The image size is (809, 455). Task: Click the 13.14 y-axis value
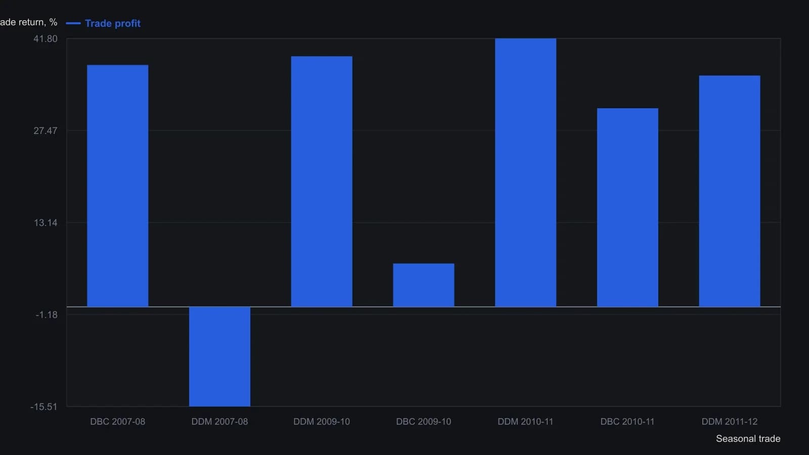(x=46, y=223)
